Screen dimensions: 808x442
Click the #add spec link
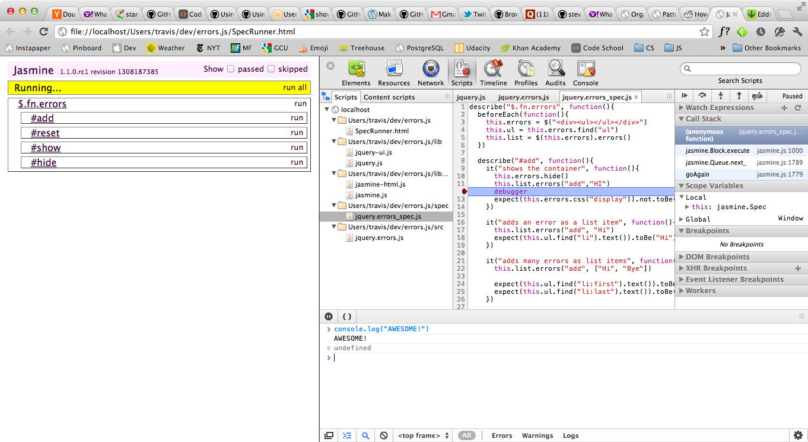pos(42,118)
